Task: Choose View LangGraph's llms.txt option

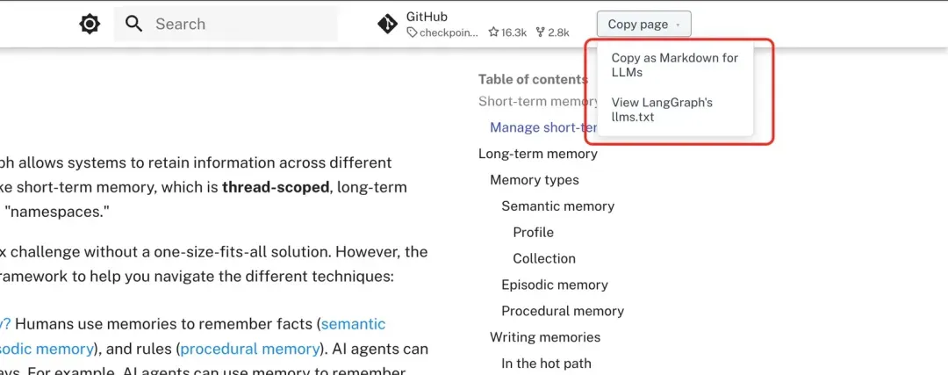Action: coord(662,109)
